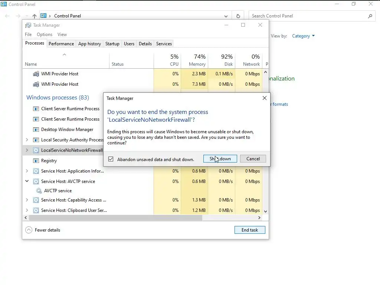Click the horizontal scrollbar right arrow
The height and width of the screenshot is (285, 380).
pyautogui.click(x=259, y=217)
